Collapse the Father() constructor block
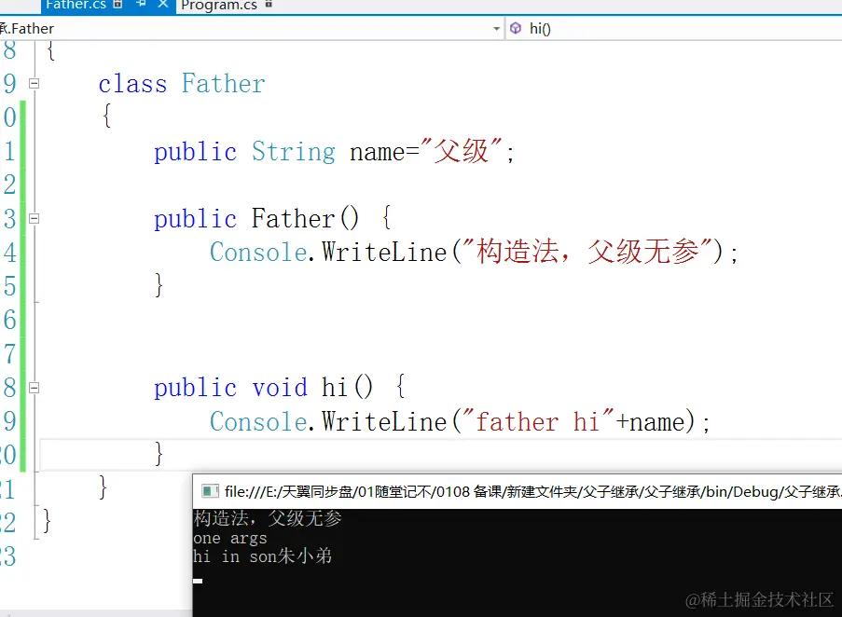 (34, 218)
